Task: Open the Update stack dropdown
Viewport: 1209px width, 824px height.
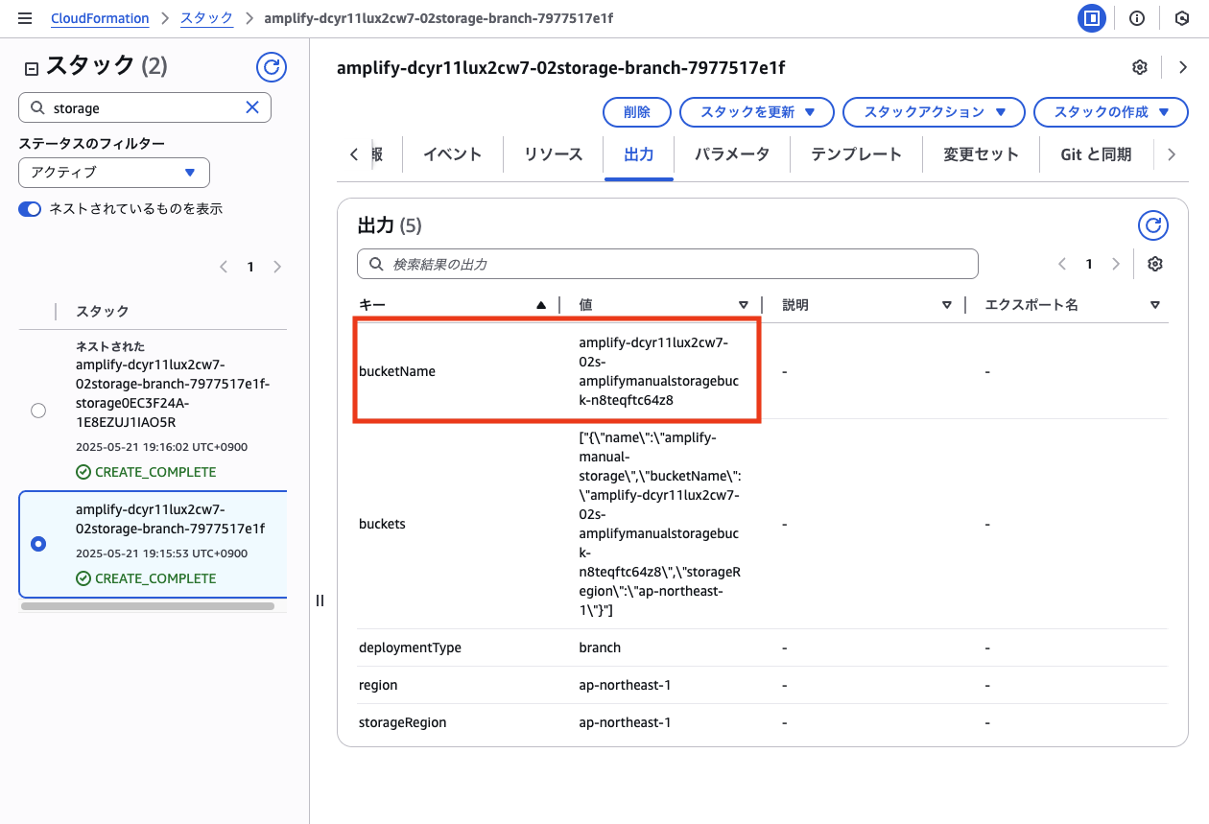Action: click(x=757, y=112)
